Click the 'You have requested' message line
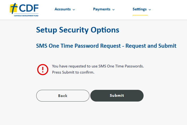Image resolution: width=187 pixels, height=125 pixels. (98, 66)
